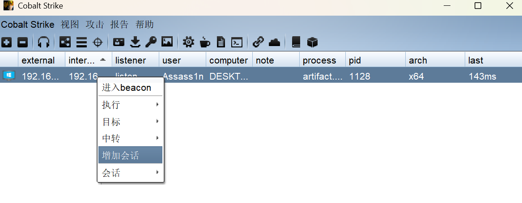Viewport: 522px width, 203px height.
Task: Click the cloud manage web server icon
Action: tap(275, 42)
